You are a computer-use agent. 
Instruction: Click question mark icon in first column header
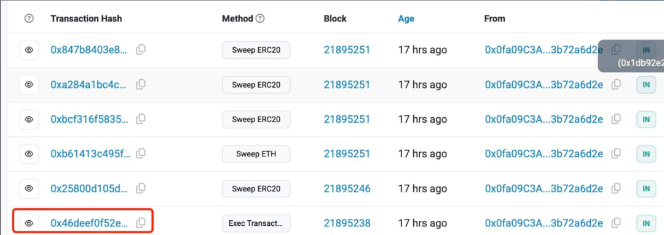point(29,18)
